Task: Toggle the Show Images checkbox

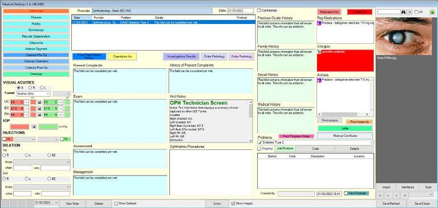Action: pos(233,203)
